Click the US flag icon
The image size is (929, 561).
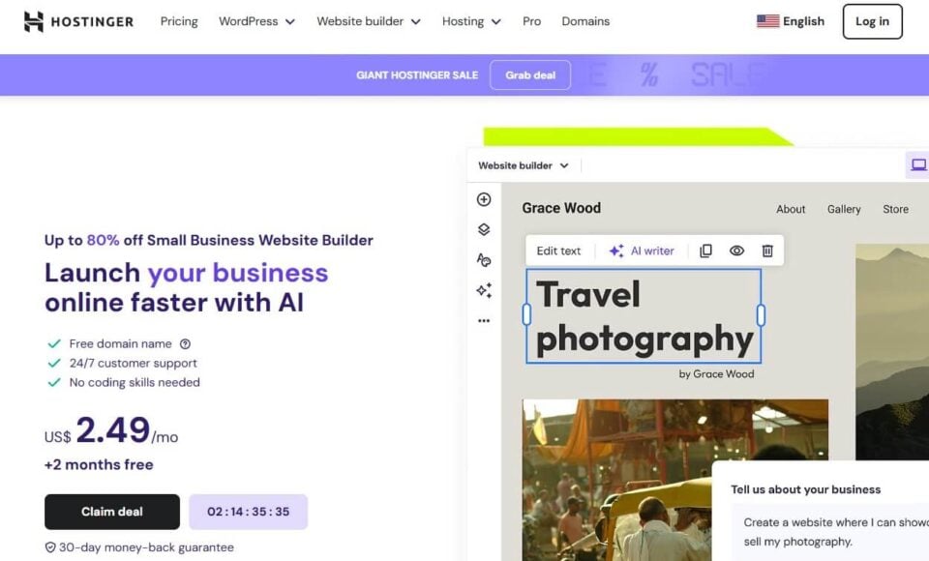[x=767, y=21]
